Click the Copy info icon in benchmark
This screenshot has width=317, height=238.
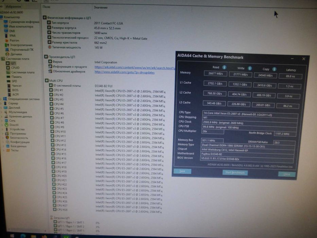(x=274, y=69)
